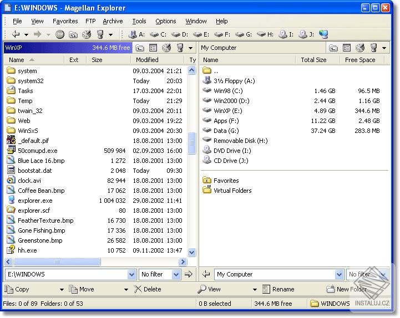The width and height of the screenshot is (400, 318).
Task: Click the network icon after drive J:
Action: pyautogui.click(x=323, y=34)
